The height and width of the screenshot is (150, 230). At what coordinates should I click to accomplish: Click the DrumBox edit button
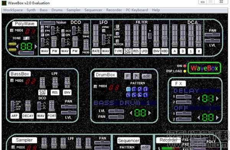pos(146,76)
